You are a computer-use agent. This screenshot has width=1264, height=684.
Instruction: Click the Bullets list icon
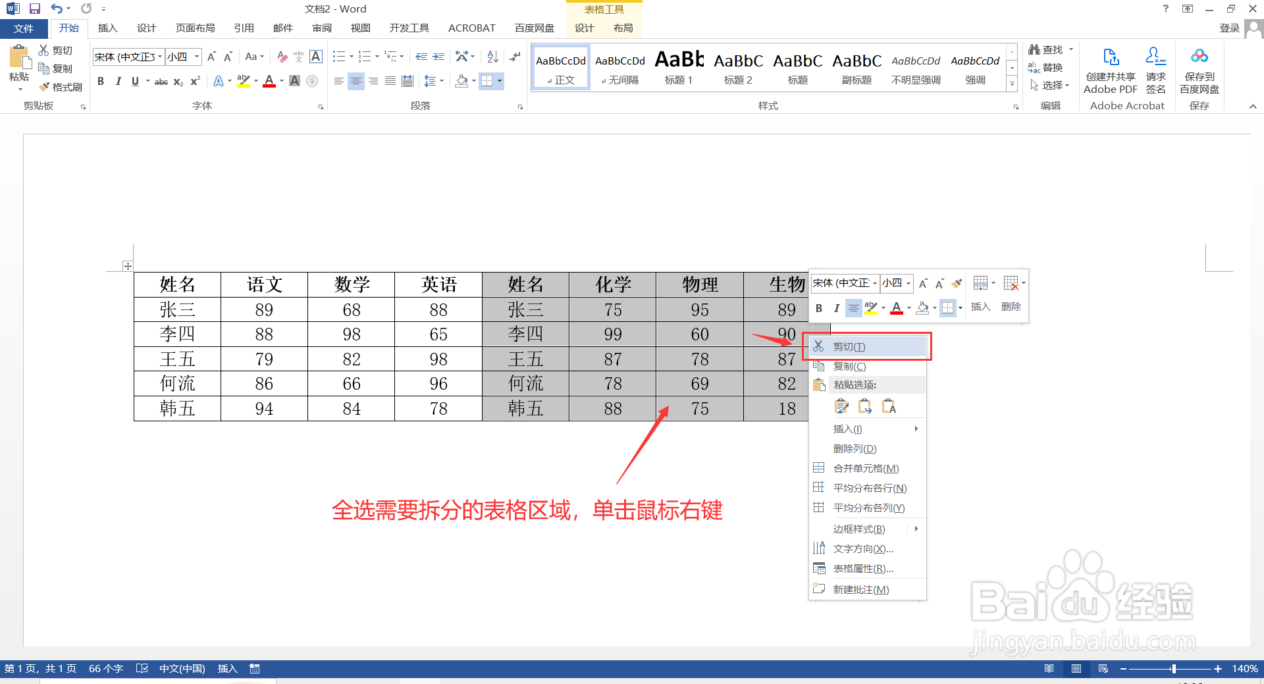tap(338, 57)
